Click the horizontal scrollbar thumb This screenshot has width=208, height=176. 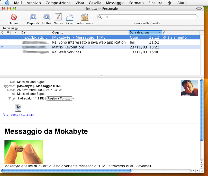pyautogui.click(x=66, y=171)
